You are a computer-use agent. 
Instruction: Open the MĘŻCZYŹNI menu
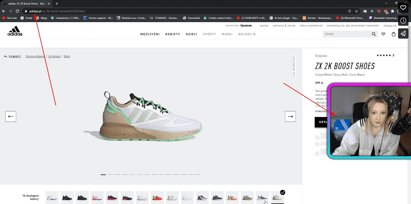click(x=150, y=34)
